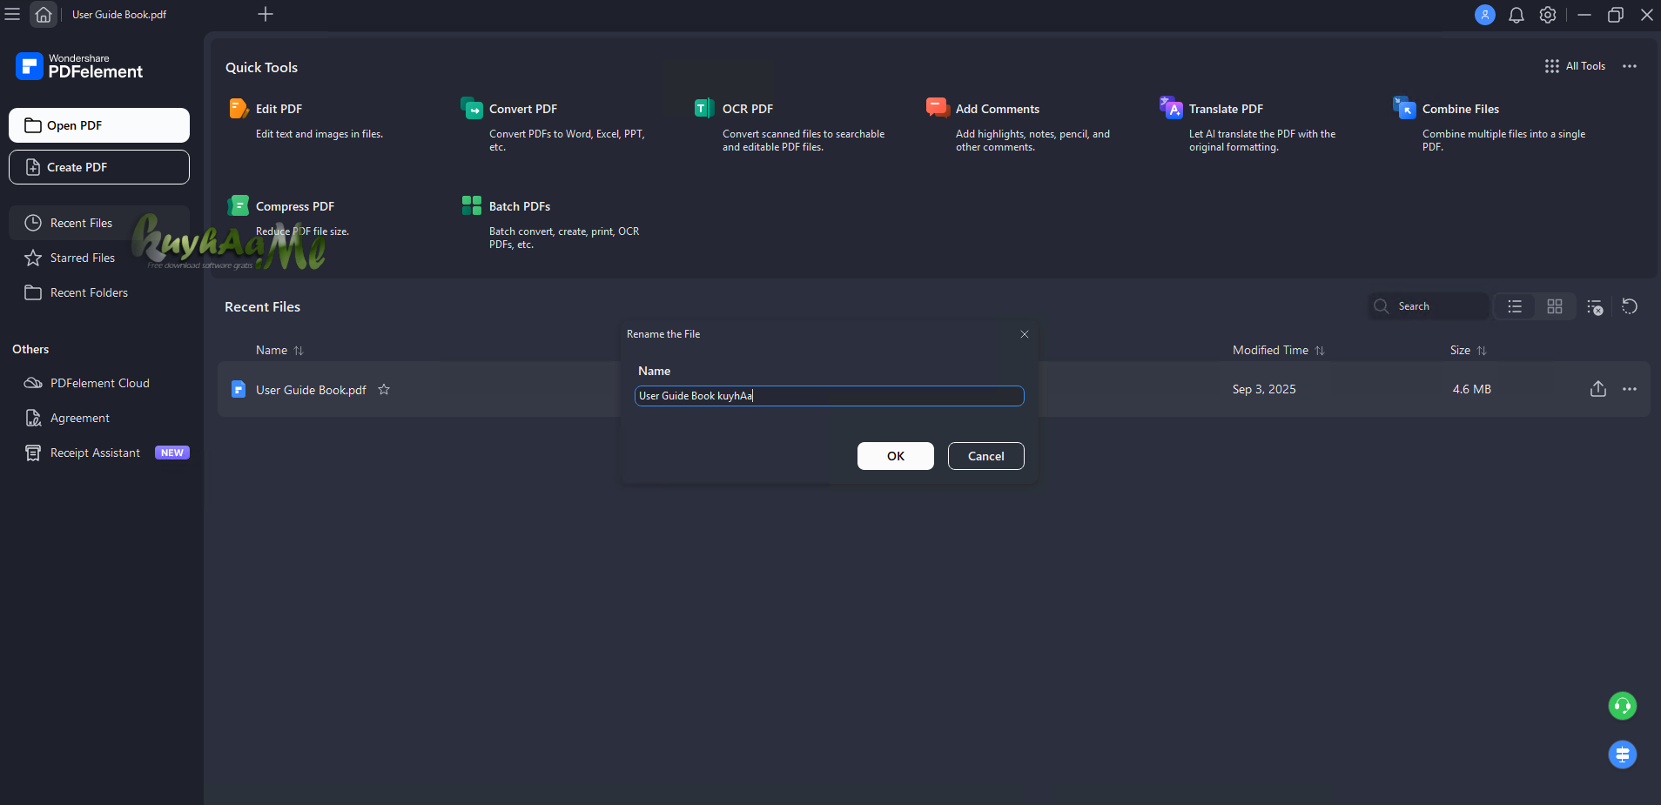Viewport: 1661px width, 805px height.
Task: Launch the OCR PDF tool icon
Action: [x=704, y=108]
